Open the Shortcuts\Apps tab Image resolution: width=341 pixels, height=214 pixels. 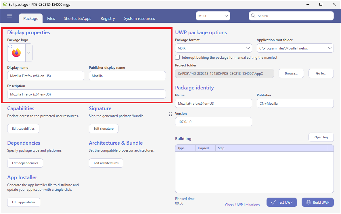point(77,18)
